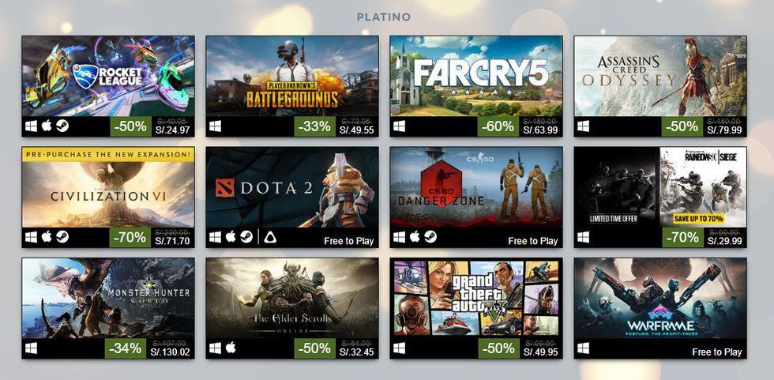Open the PUBG Battlegrounds game banner
Viewport: 774px width, 380px height.
(x=292, y=76)
